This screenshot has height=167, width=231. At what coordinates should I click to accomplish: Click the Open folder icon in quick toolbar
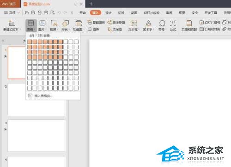click(27, 12)
